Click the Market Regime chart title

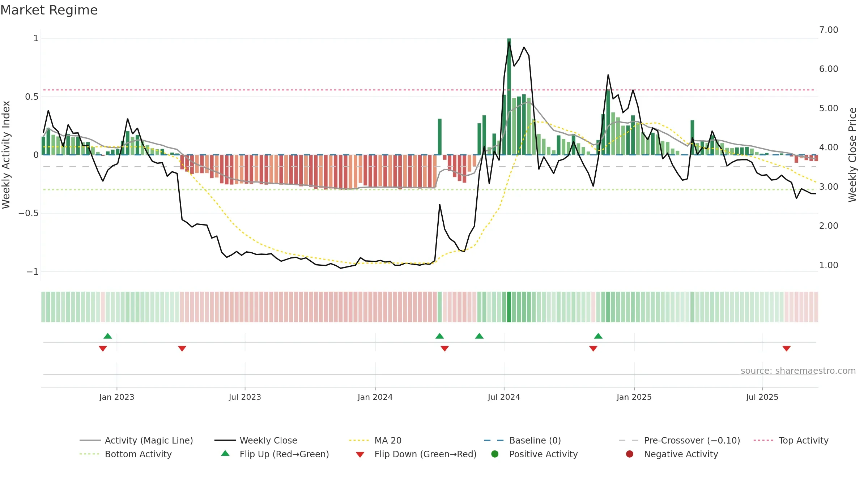point(49,10)
